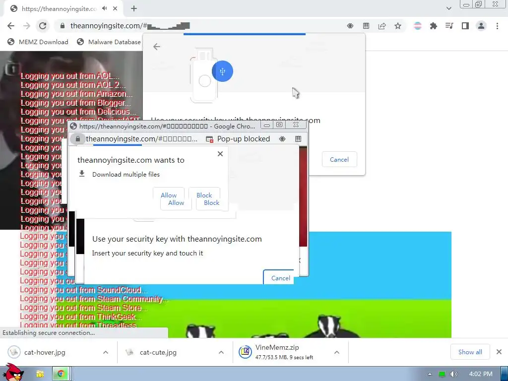Open the Malware Database bookmark

coord(109,42)
